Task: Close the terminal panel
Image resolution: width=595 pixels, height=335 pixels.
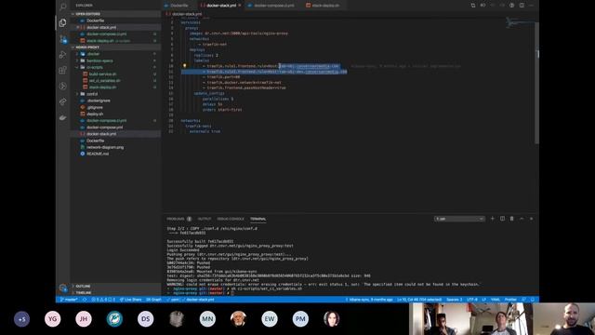Action: (531, 219)
